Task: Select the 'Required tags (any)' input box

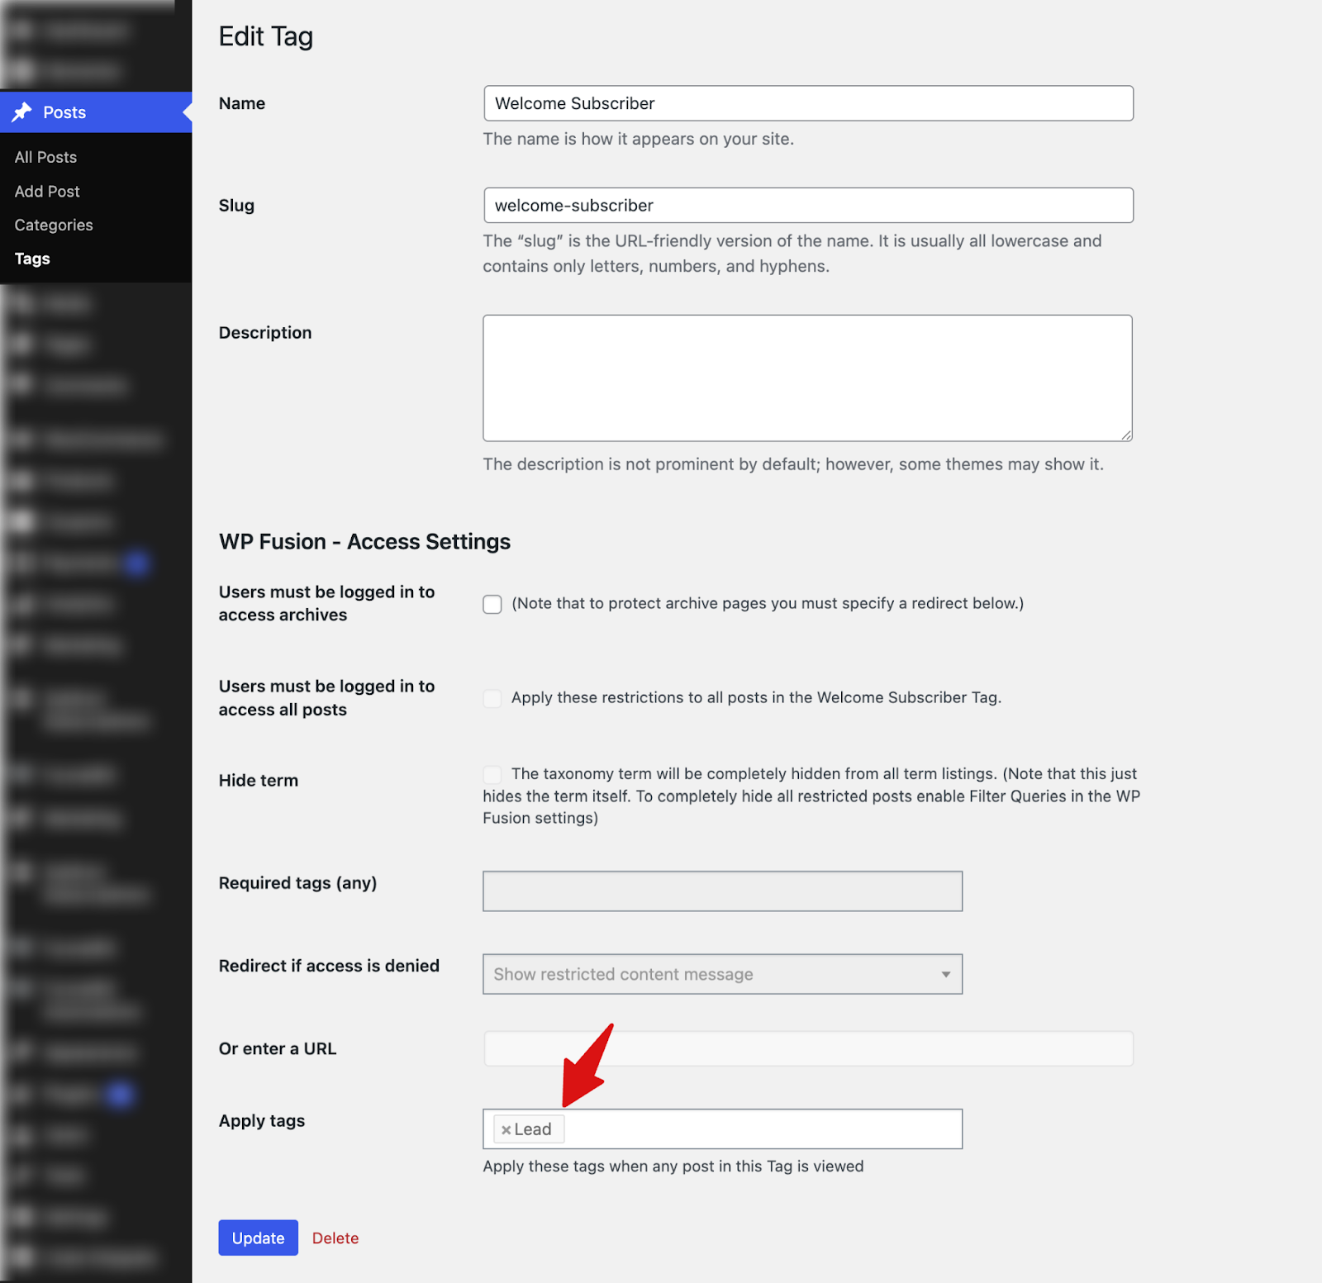Action: 722,891
